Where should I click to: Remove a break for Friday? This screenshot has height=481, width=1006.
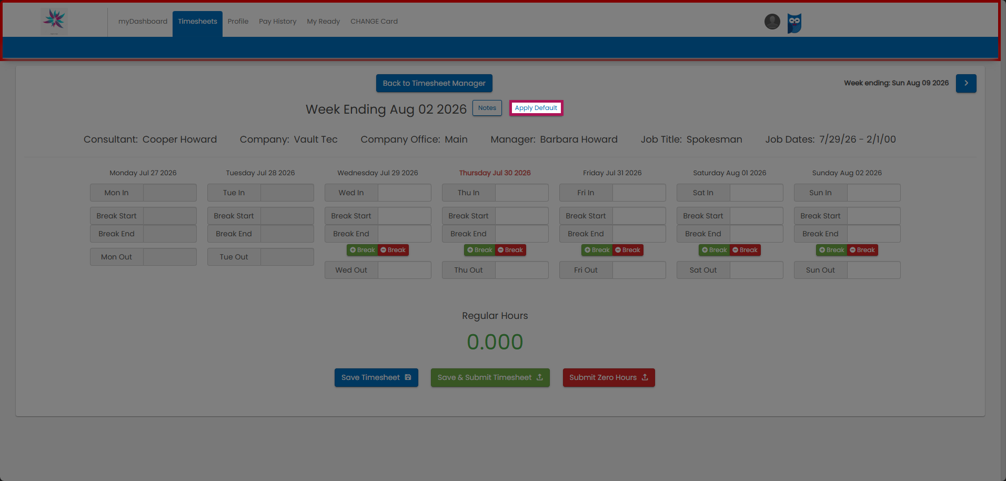(628, 250)
